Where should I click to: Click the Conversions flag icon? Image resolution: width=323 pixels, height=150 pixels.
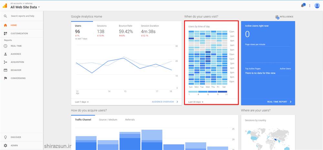click(x=5, y=78)
